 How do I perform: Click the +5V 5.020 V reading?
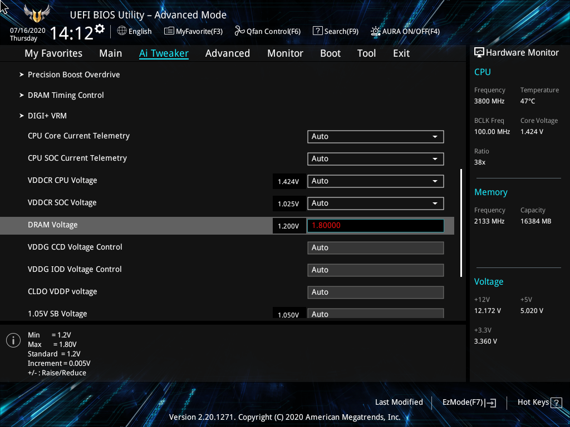pos(532,311)
